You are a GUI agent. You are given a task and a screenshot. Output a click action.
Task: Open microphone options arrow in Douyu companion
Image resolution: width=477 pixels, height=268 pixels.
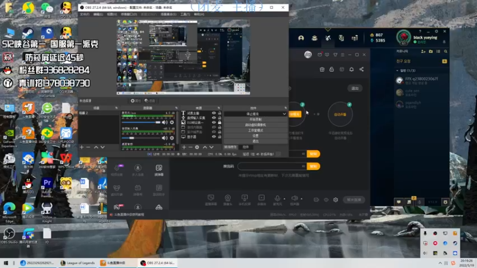click(284, 199)
